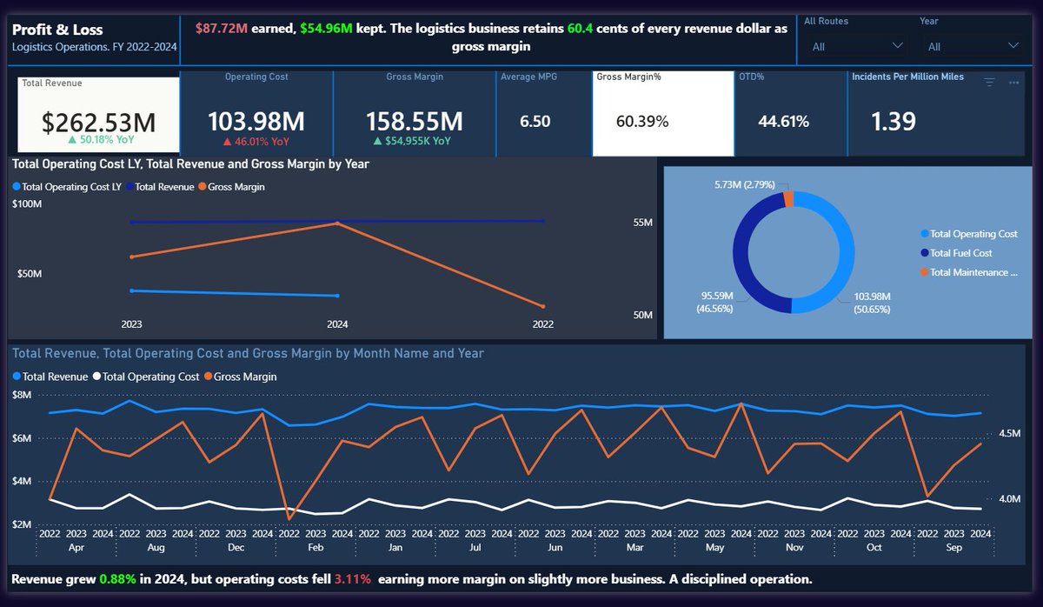Click the $2M monthly y-axis label
This screenshot has height=607, width=1043.
(x=22, y=525)
